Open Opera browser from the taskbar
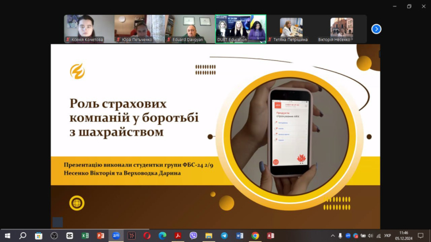The height and width of the screenshot is (242, 431). [147, 236]
